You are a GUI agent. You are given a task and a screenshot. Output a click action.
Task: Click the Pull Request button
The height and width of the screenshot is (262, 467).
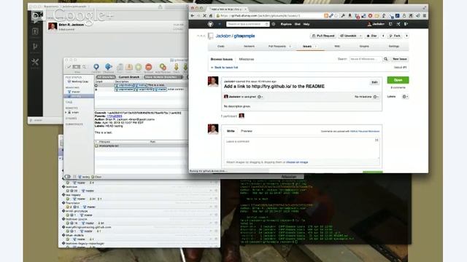[323, 36]
